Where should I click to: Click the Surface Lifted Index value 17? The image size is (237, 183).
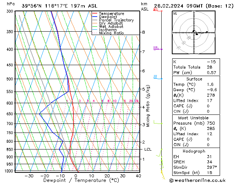click(x=209, y=101)
